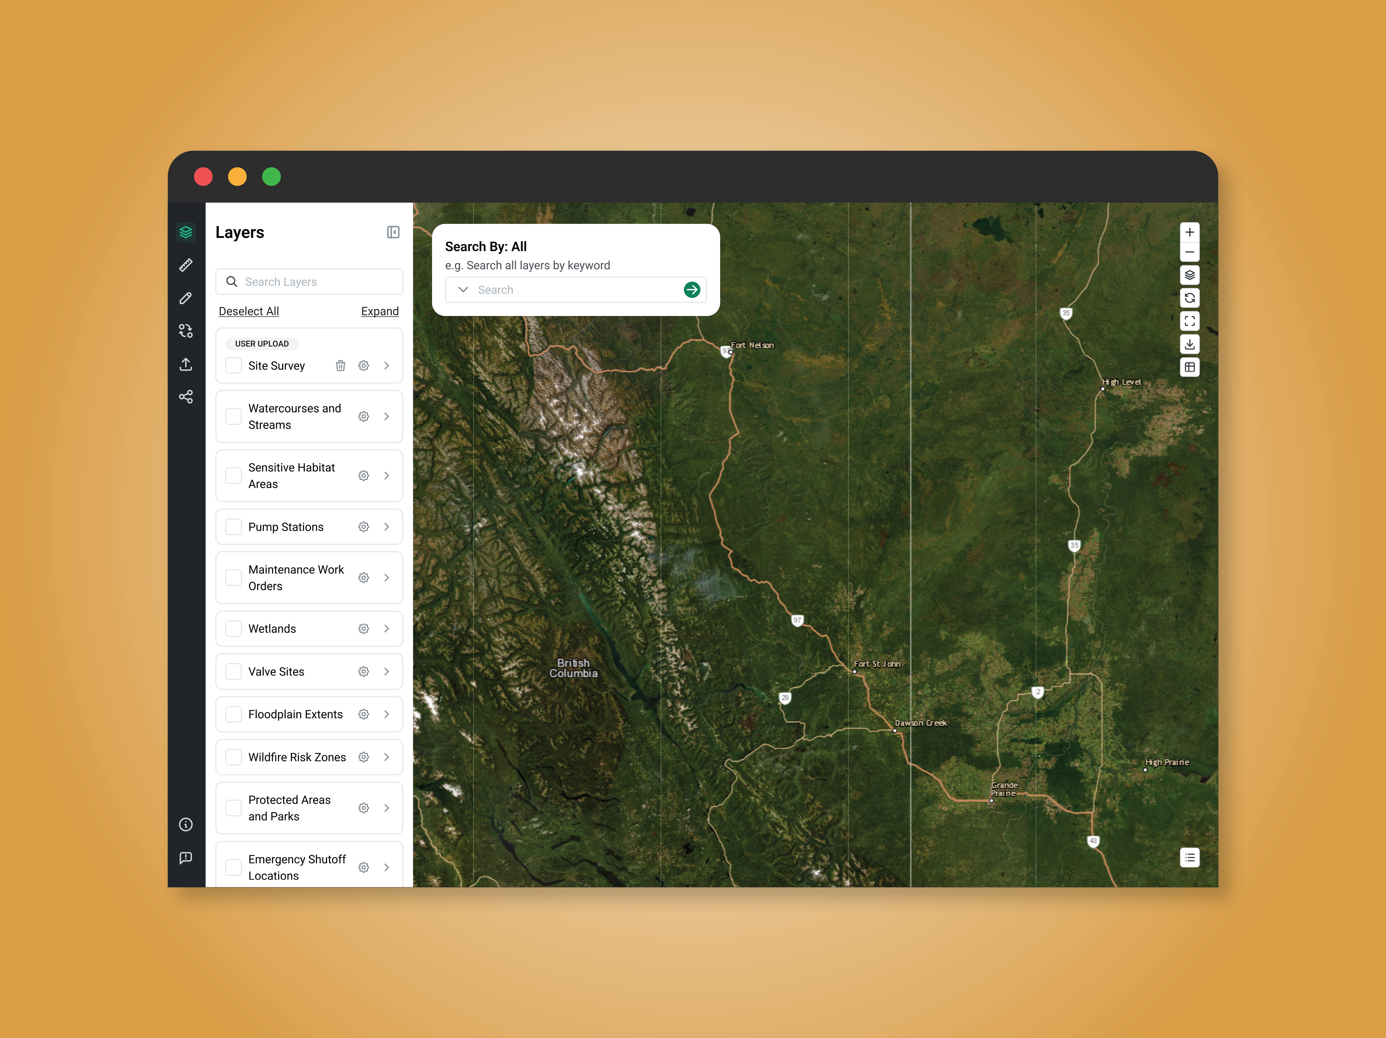The image size is (1386, 1038).
Task: Click the Fort Nelson map label
Action: coord(752,346)
